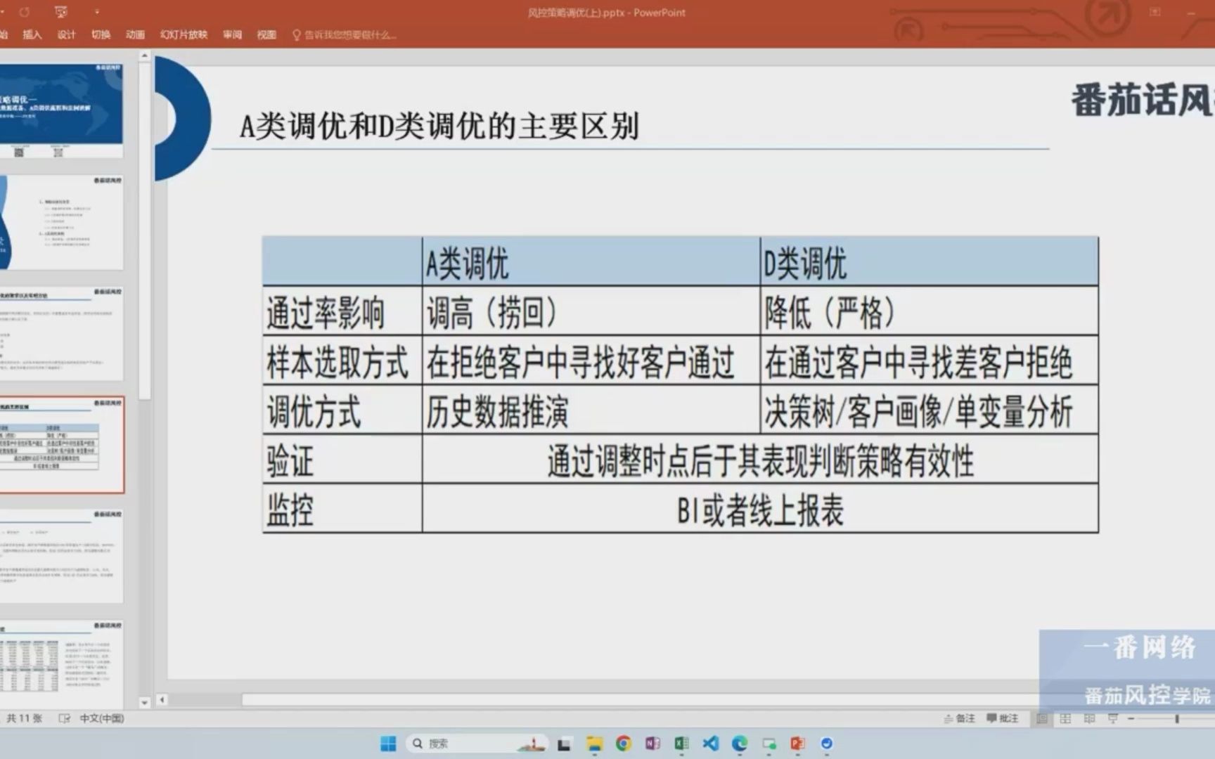Switch to the 插入 ribbon tab
Screen dimensions: 1215x759
tap(32, 34)
